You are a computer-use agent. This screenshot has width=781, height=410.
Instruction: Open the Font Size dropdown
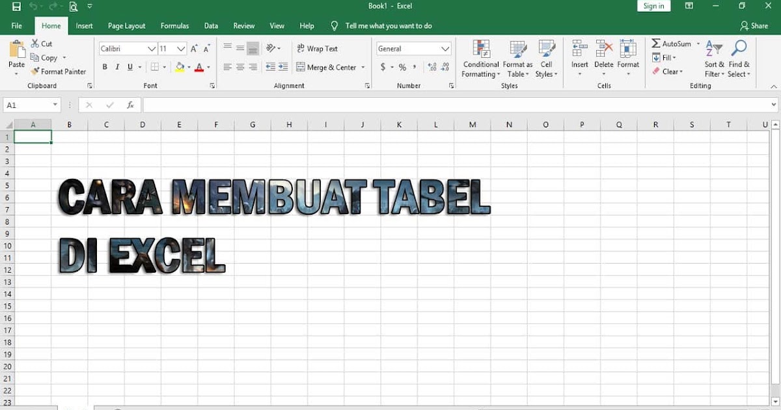click(181, 48)
